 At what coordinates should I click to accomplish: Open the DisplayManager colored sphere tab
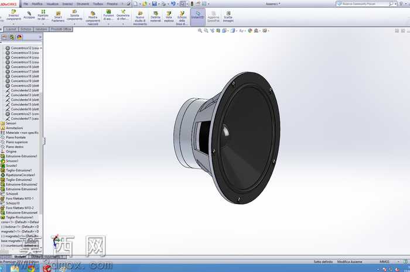coord(19,37)
